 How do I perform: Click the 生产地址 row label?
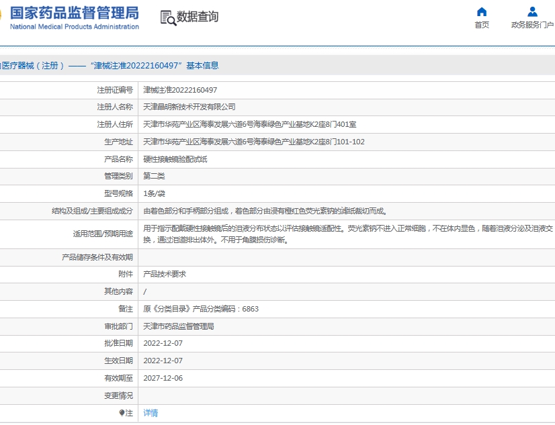pos(118,142)
